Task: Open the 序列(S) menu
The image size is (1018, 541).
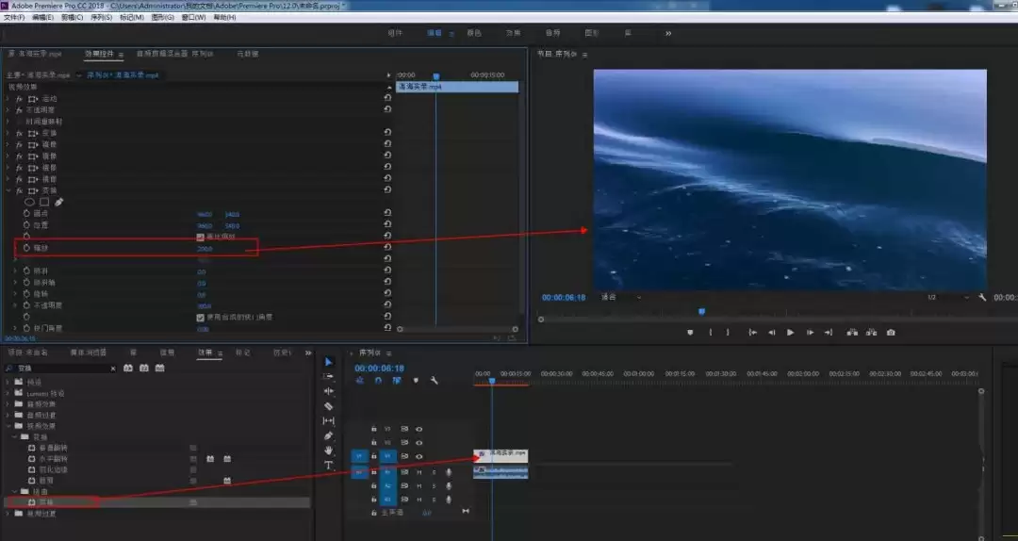Action: coord(101,18)
